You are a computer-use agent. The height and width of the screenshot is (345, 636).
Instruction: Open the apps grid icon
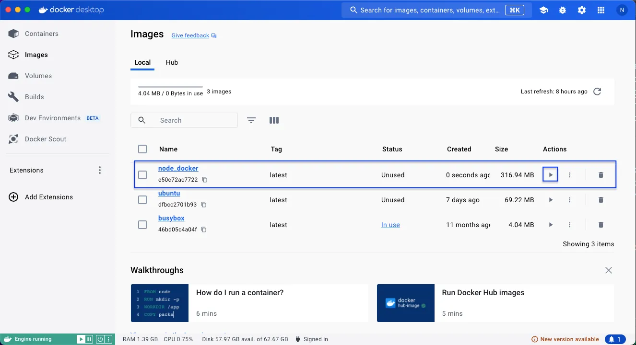pos(601,10)
